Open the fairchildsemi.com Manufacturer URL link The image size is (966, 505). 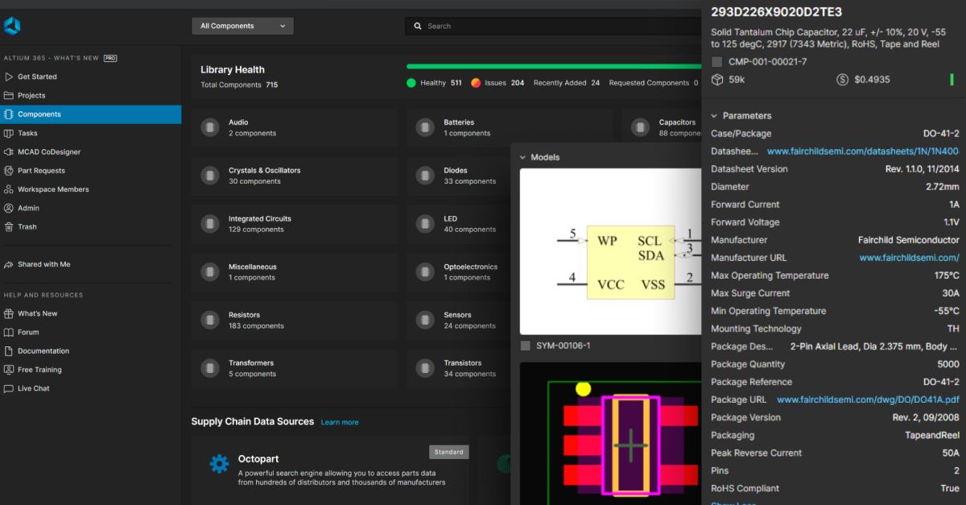pos(909,258)
